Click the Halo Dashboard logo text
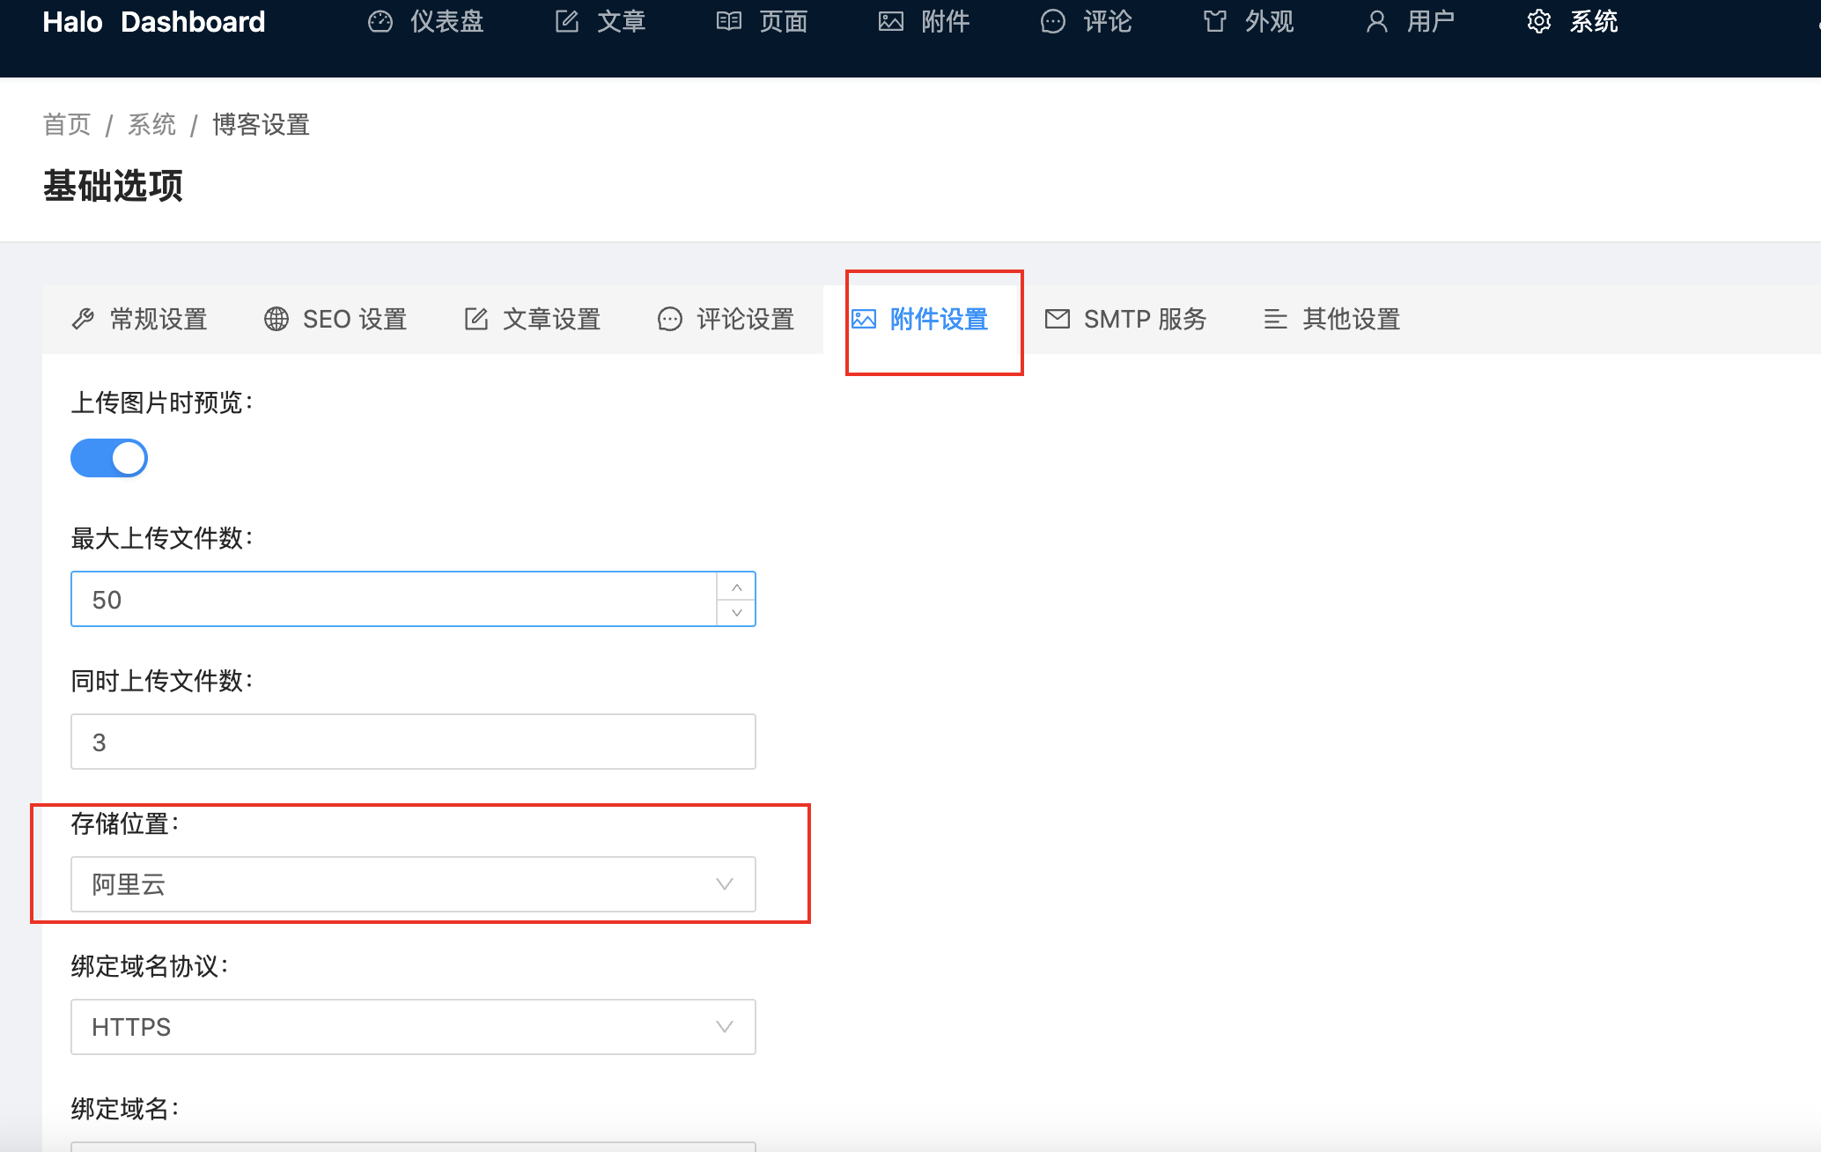This screenshot has width=1821, height=1152. click(x=153, y=22)
